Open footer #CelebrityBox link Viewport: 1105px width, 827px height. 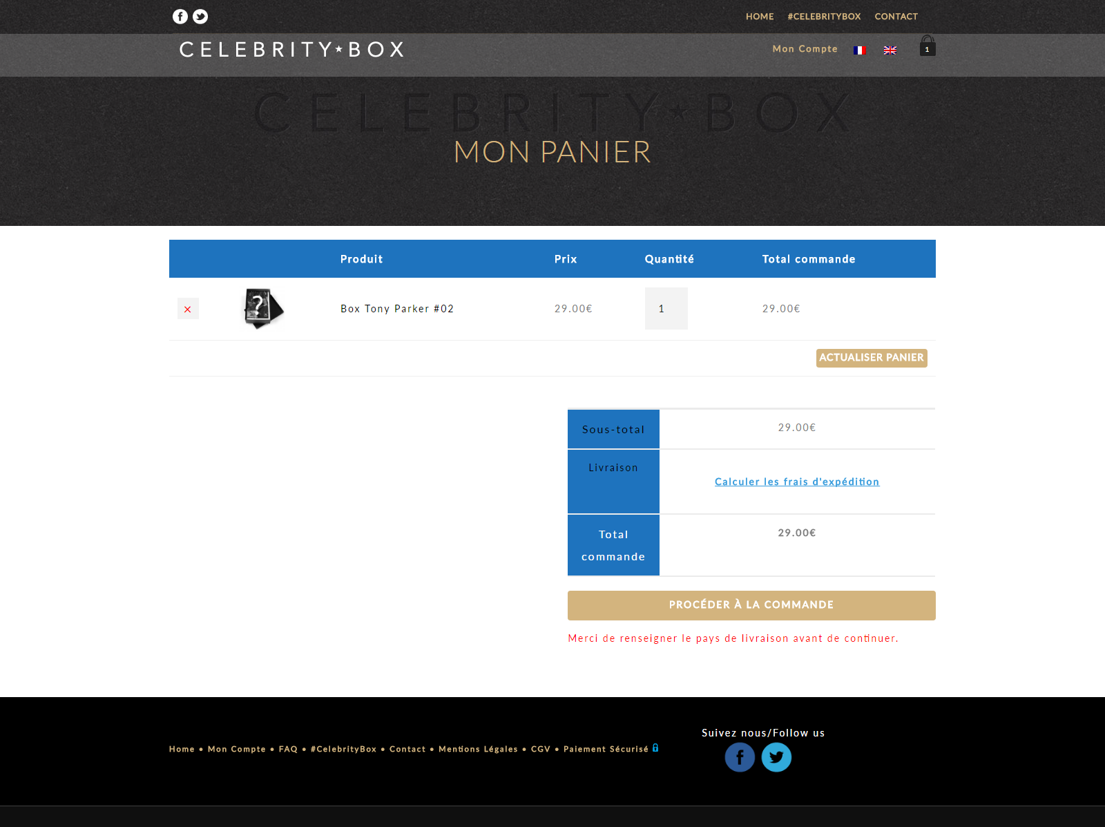tap(344, 749)
